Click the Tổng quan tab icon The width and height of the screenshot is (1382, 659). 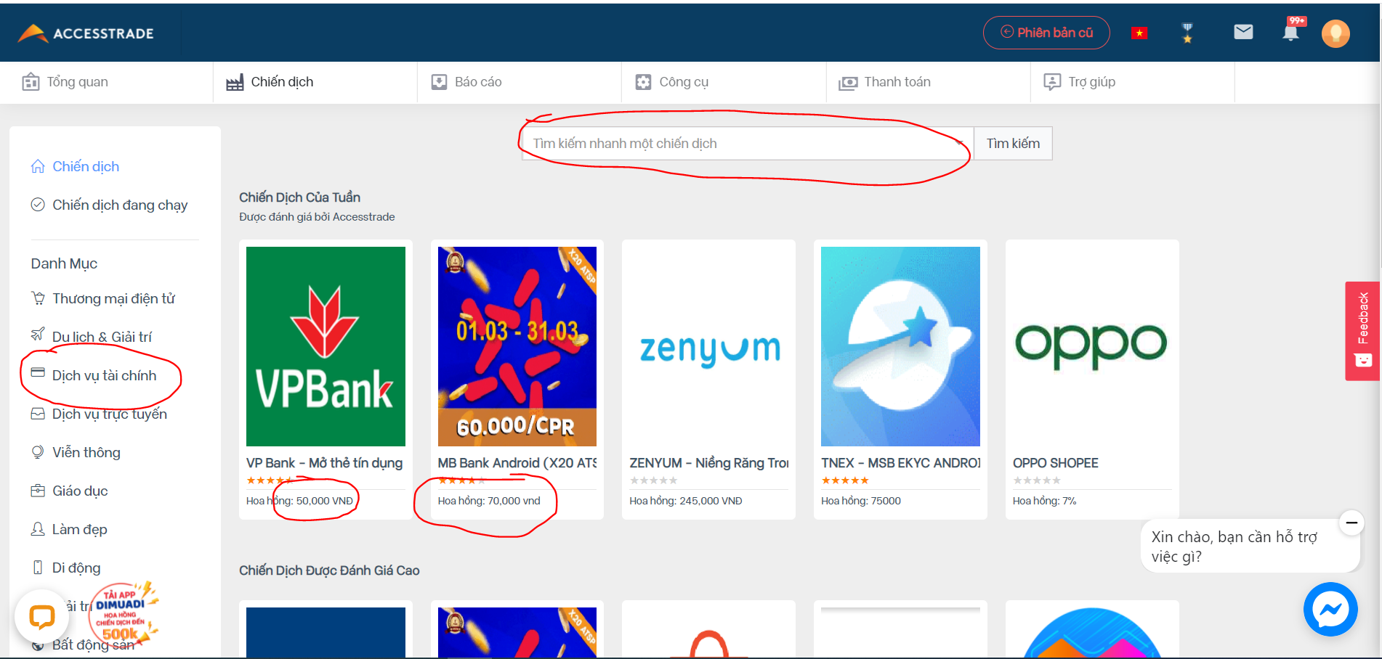pos(31,82)
